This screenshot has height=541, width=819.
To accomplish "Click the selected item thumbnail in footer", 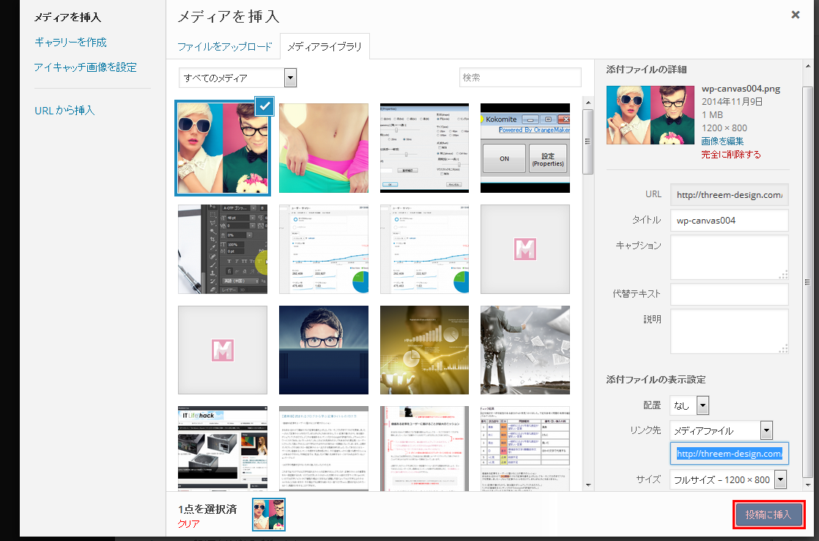I will [x=269, y=515].
